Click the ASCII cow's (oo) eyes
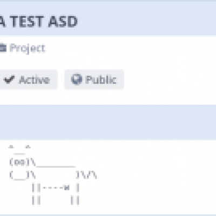 coord(19,162)
